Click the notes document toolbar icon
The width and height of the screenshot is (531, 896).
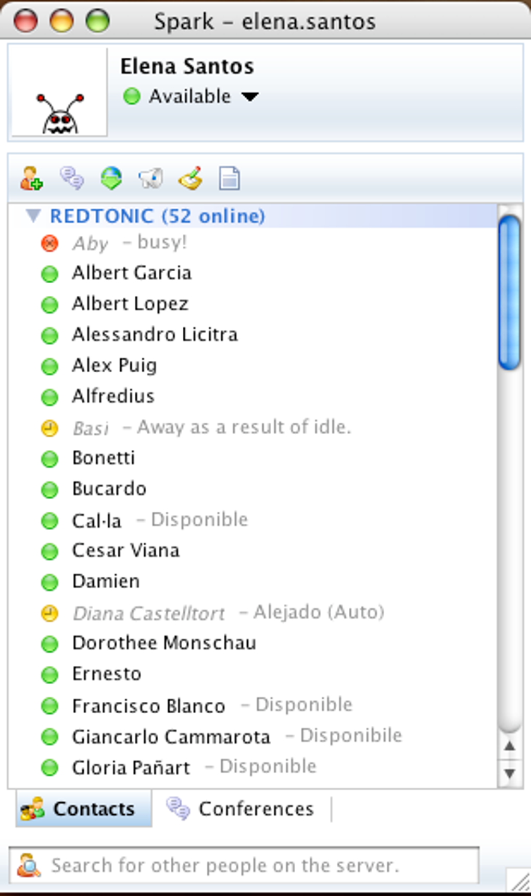tap(230, 178)
